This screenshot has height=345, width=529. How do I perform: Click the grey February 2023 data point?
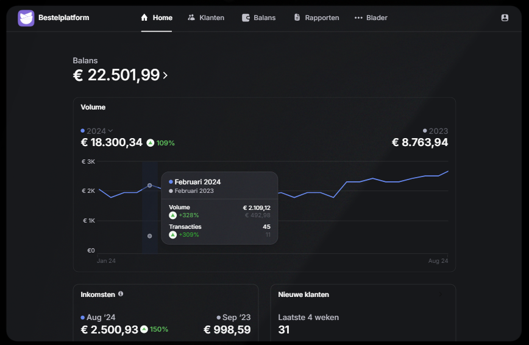[150, 236]
